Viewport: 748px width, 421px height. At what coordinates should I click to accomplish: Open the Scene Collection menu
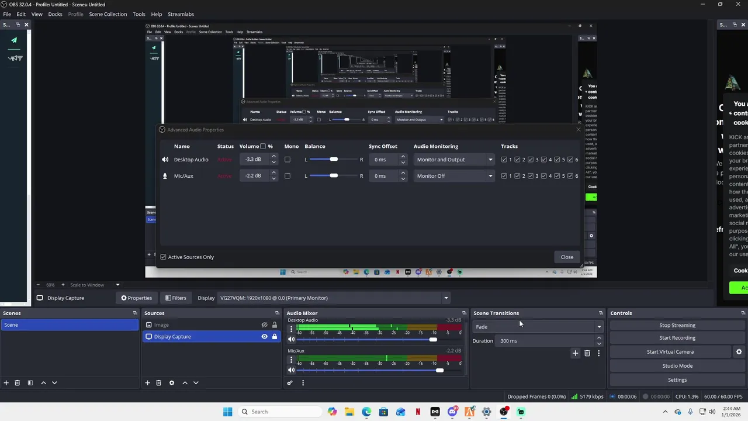pos(108,14)
